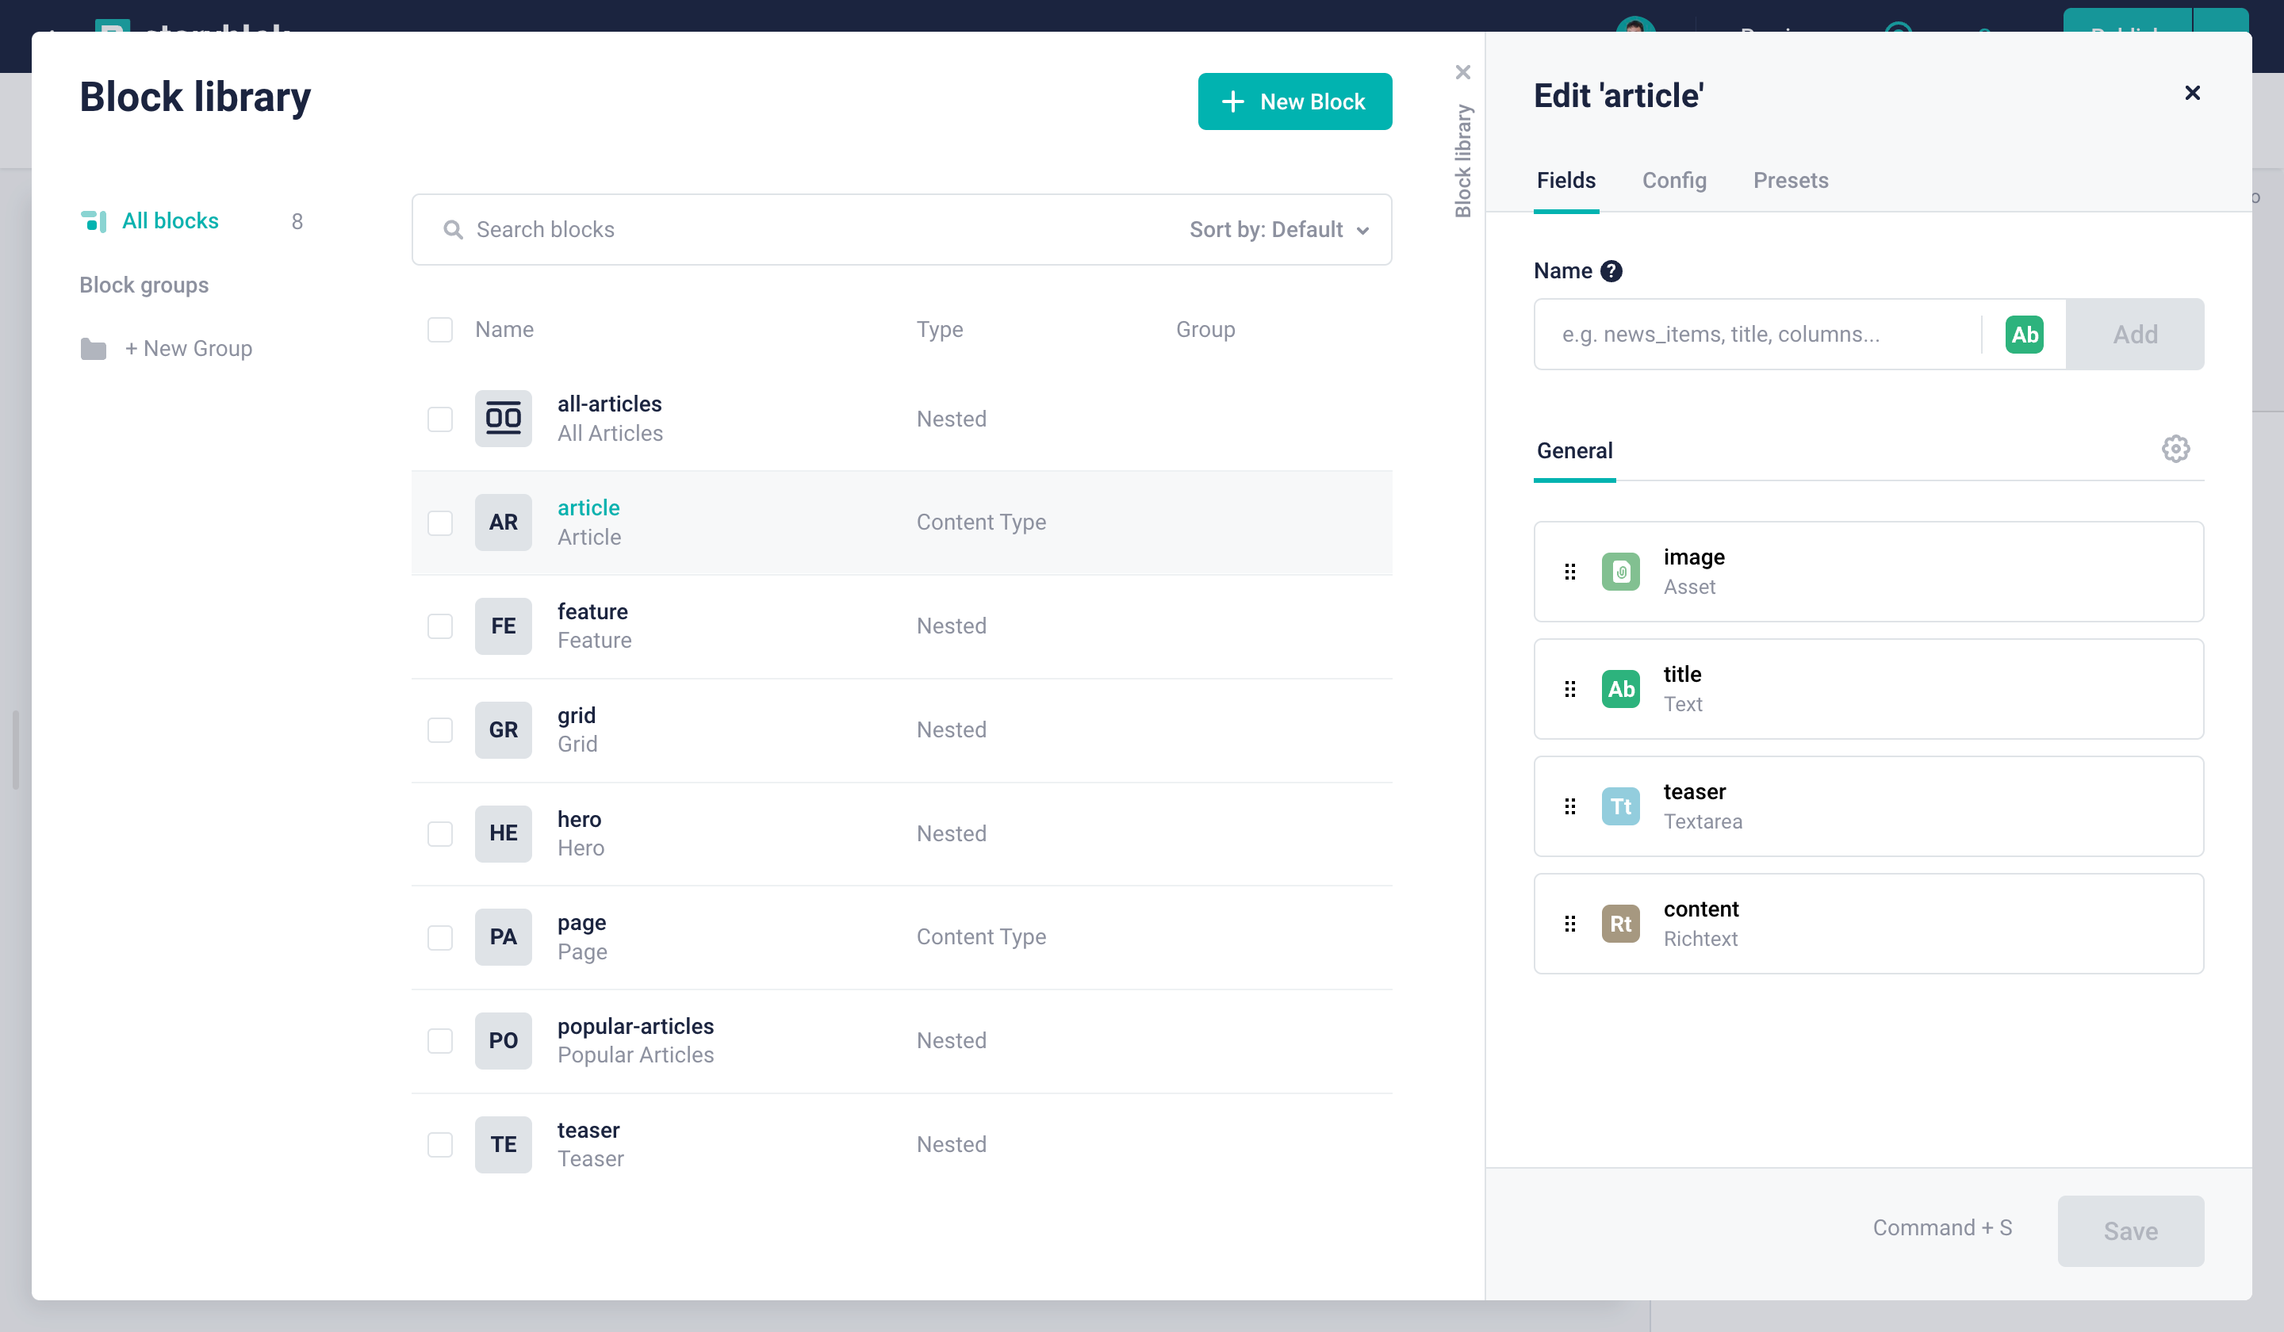Grab the drag handle of image field
The image size is (2284, 1332).
(1569, 572)
